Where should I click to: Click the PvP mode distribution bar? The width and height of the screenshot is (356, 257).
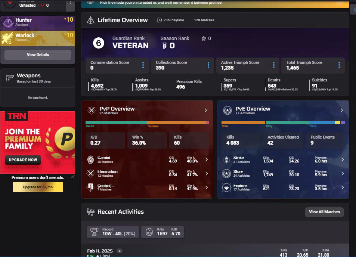click(147, 123)
